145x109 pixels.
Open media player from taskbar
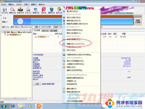point(30,106)
